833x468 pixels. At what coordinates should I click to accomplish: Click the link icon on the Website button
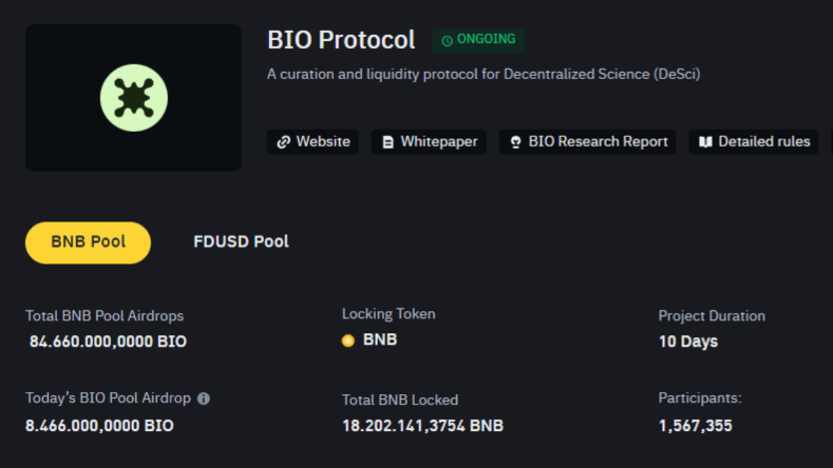point(282,142)
